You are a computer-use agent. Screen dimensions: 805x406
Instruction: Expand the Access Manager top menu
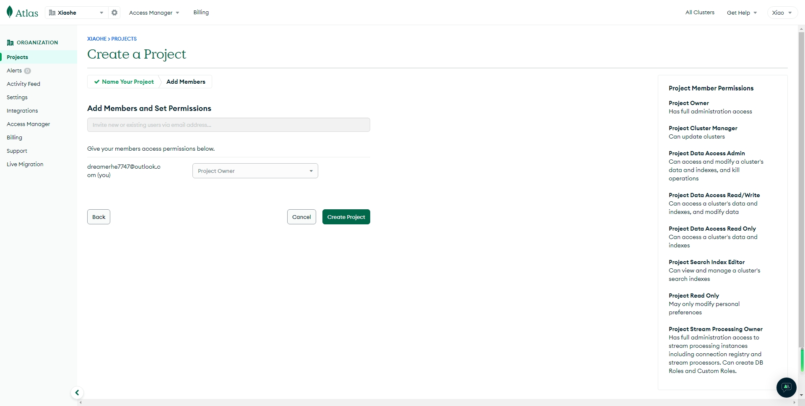coord(154,13)
